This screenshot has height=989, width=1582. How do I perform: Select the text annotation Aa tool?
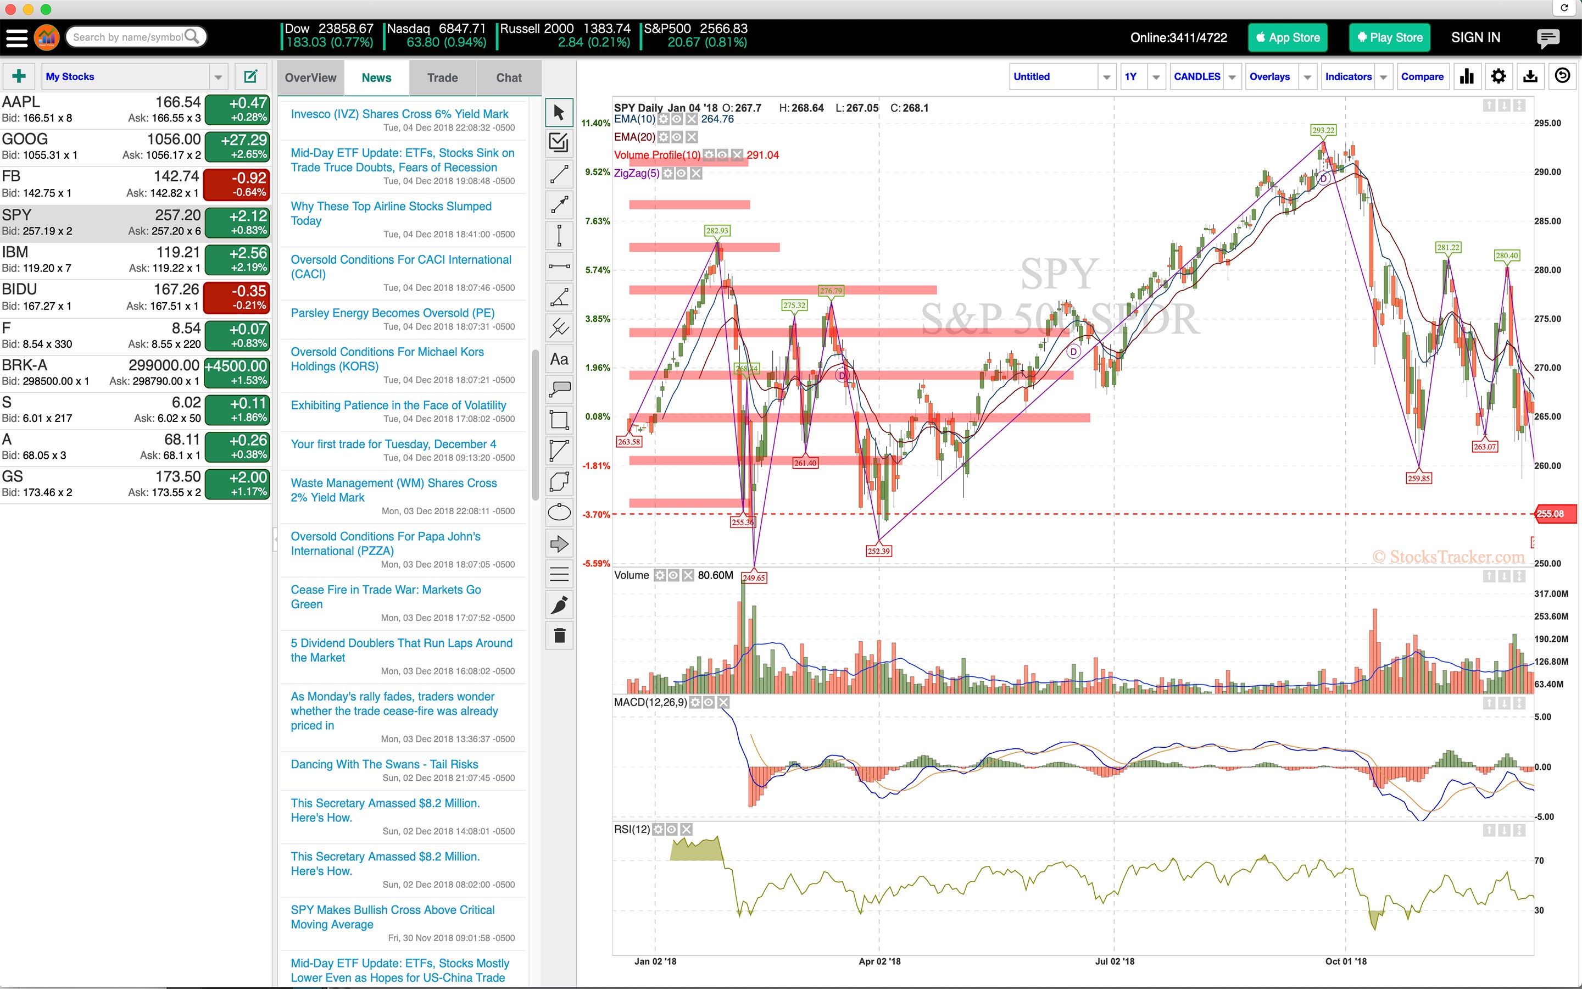pyautogui.click(x=559, y=359)
